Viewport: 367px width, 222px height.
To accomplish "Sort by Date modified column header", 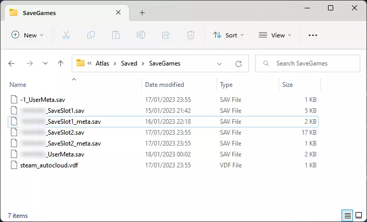I will click(x=164, y=85).
